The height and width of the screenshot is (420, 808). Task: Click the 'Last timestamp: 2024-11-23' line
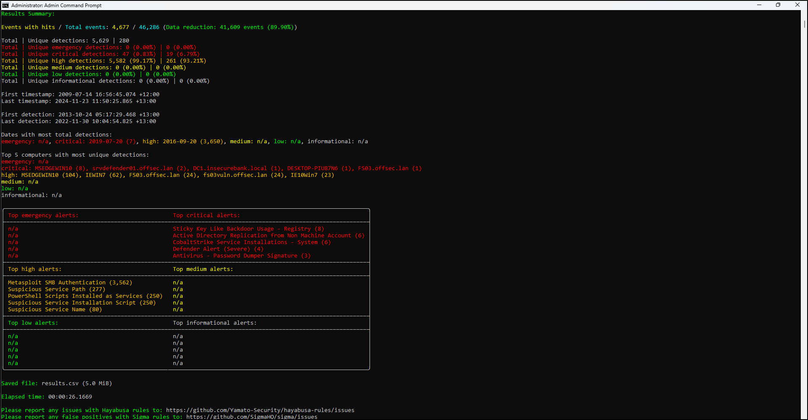coord(79,101)
